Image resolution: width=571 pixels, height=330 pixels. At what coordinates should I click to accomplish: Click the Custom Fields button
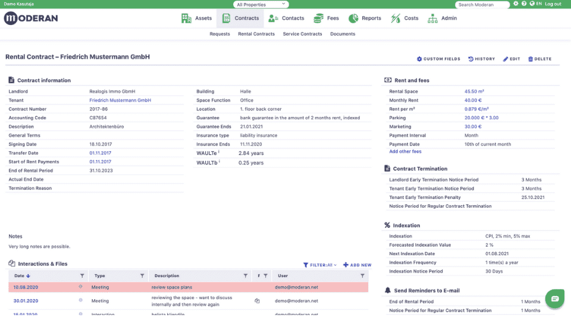pos(438,59)
